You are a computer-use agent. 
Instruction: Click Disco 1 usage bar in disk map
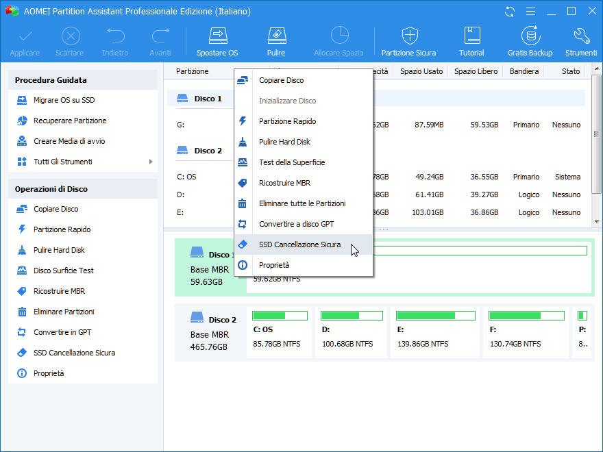479,251
